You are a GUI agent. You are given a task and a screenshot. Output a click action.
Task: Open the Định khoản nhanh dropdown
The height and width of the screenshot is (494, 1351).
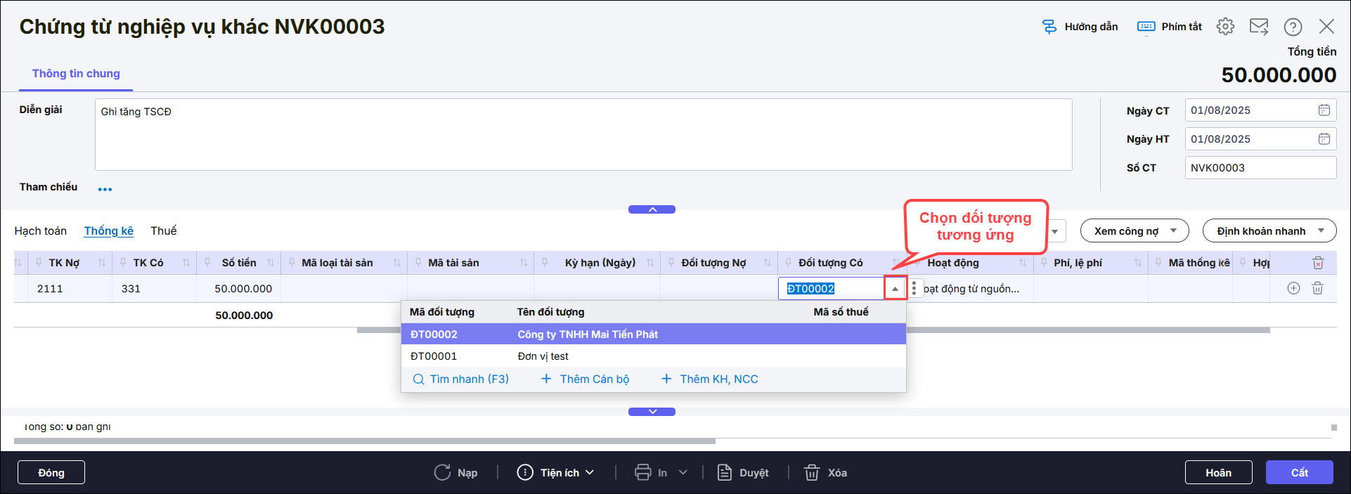coord(1269,230)
